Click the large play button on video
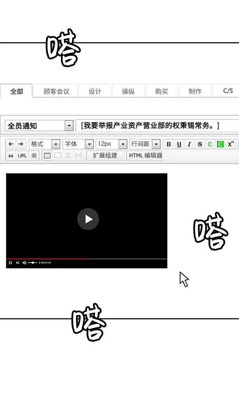 point(88,219)
